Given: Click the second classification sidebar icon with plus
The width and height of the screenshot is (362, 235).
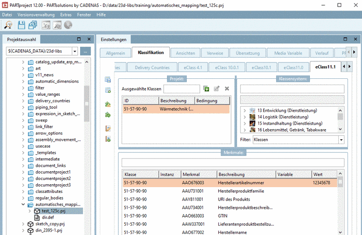Looking at the screenshot, I should (108, 90).
